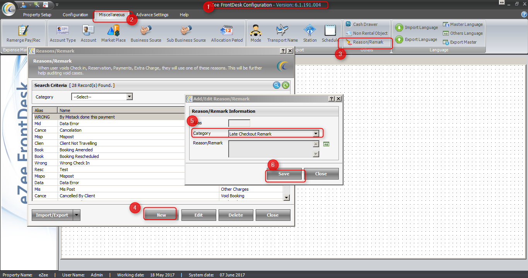Click the Import/Export button
Image resolution: width=528 pixels, height=278 pixels.
coord(52,215)
